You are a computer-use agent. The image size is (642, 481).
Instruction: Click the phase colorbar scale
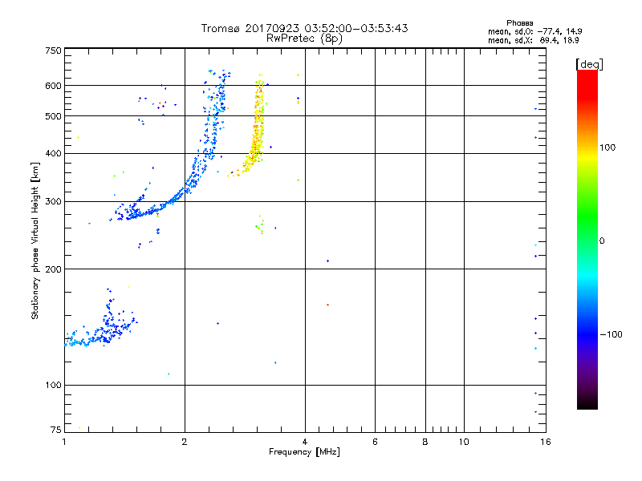point(587,239)
